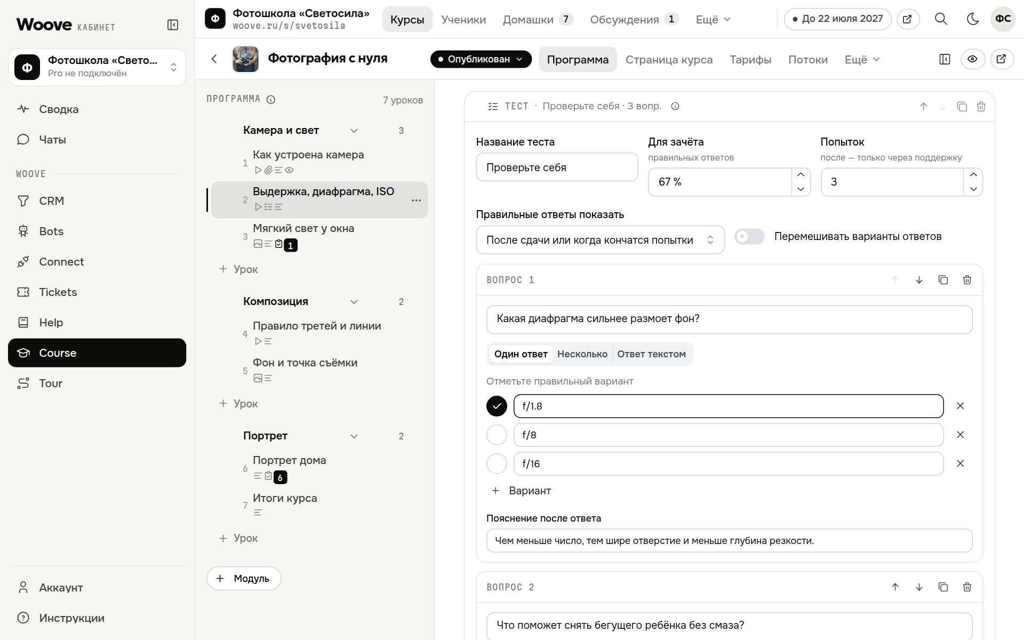Select the Ответ текстом question type
The height and width of the screenshot is (640, 1024).
[x=651, y=354]
